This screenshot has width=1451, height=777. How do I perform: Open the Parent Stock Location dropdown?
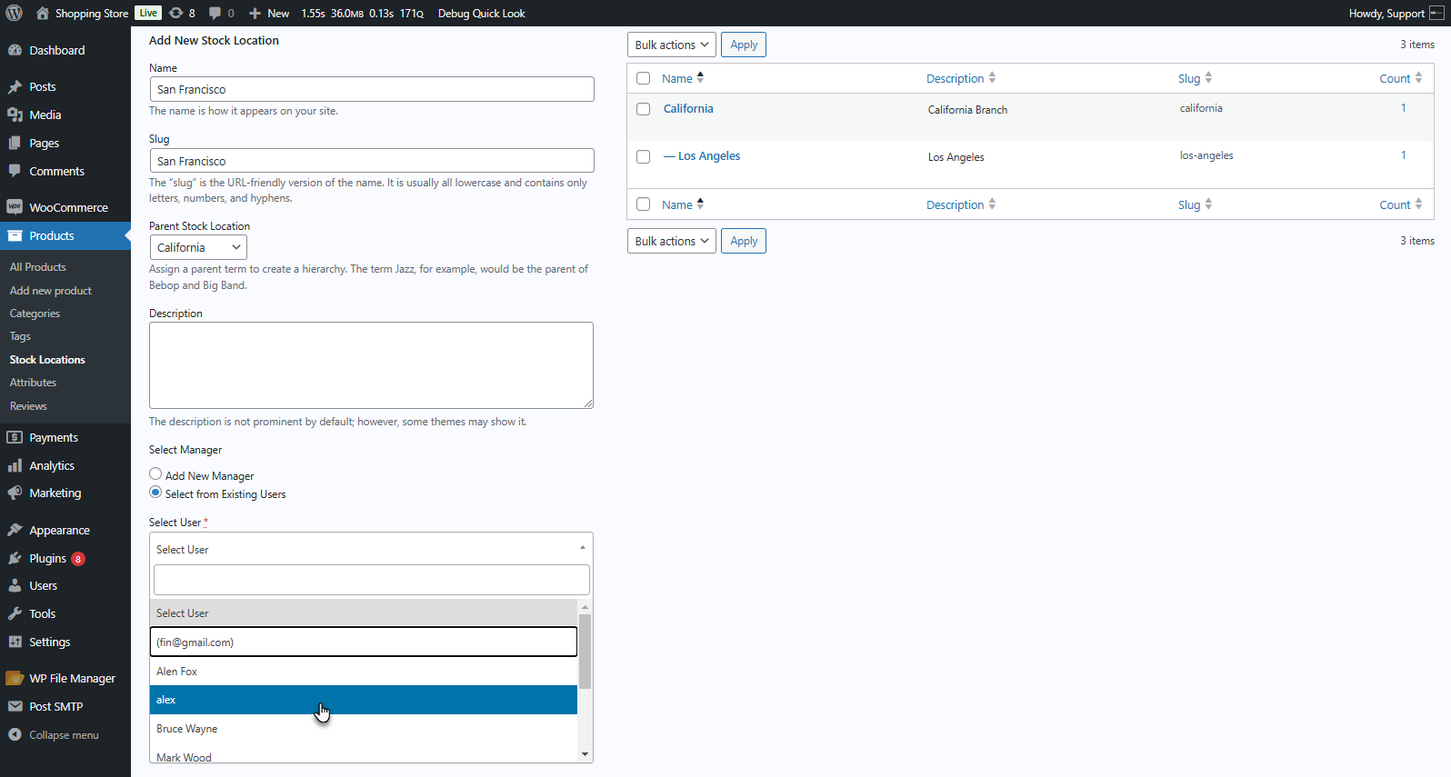(198, 247)
